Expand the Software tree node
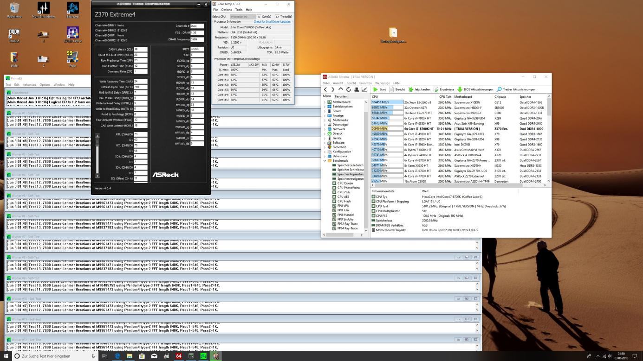643x361 pixels. tap(325, 143)
